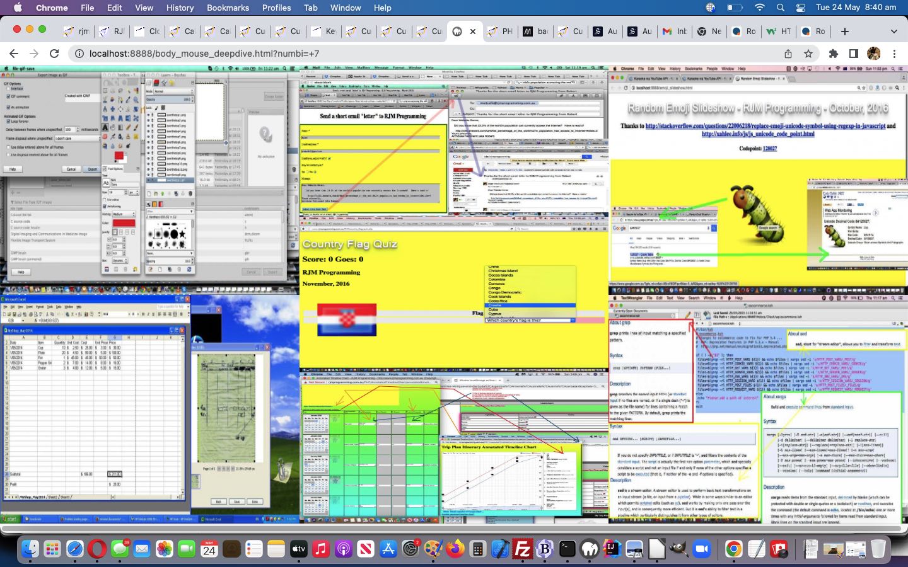
Task: Open the Opera browser in the dock
Action: coord(97,549)
